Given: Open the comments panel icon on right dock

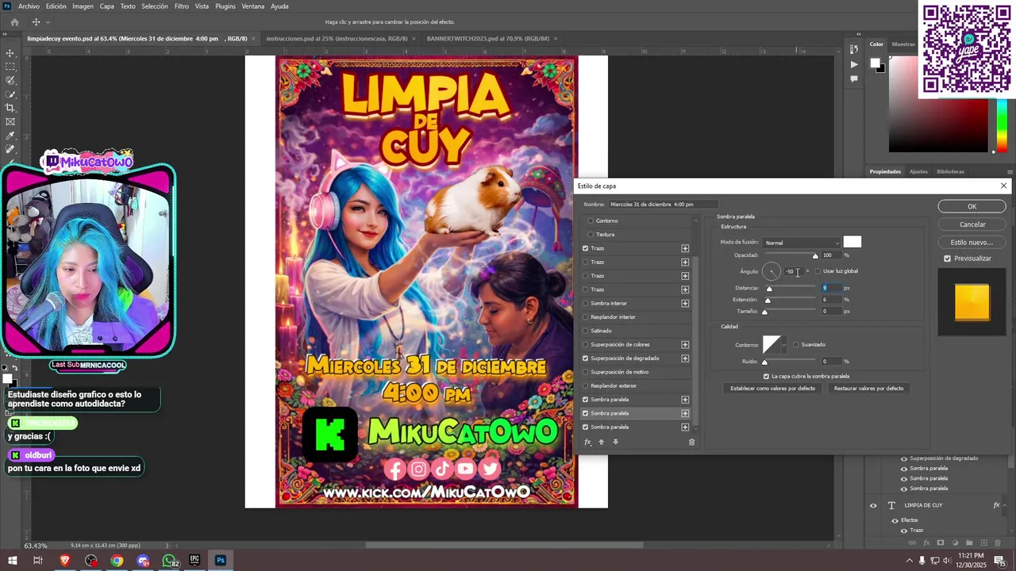Looking at the screenshot, I should click(x=854, y=79).
